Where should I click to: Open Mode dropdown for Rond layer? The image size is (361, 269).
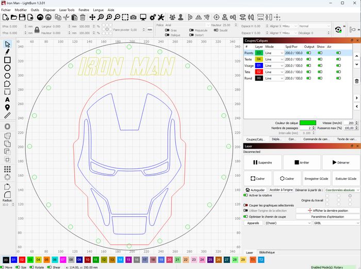pyautogui.click(x=274, y=78)
